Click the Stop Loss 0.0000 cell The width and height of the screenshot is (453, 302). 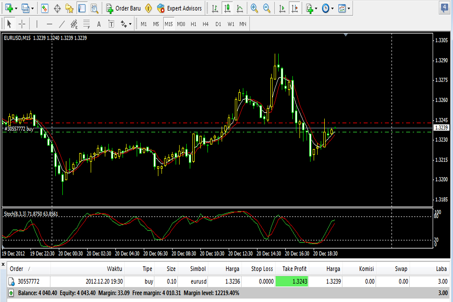pos(258,281)
